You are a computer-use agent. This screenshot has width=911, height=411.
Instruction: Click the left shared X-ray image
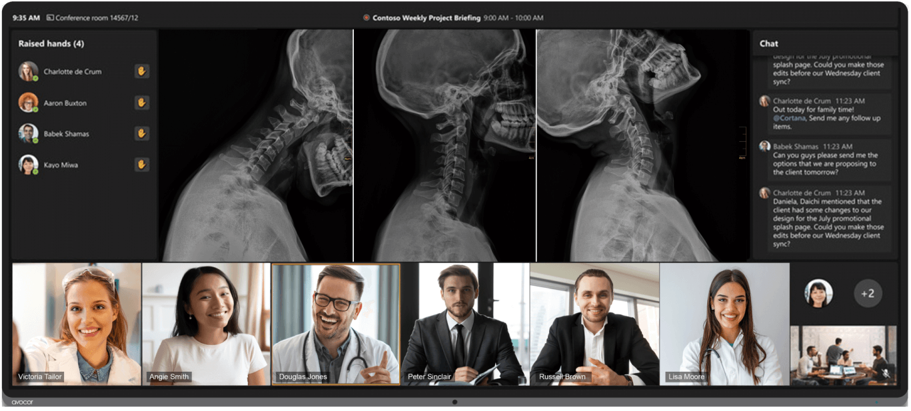256,145
